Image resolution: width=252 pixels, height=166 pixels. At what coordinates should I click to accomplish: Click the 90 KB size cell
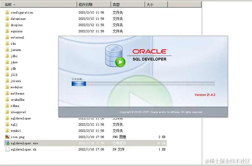coord(161,143)
